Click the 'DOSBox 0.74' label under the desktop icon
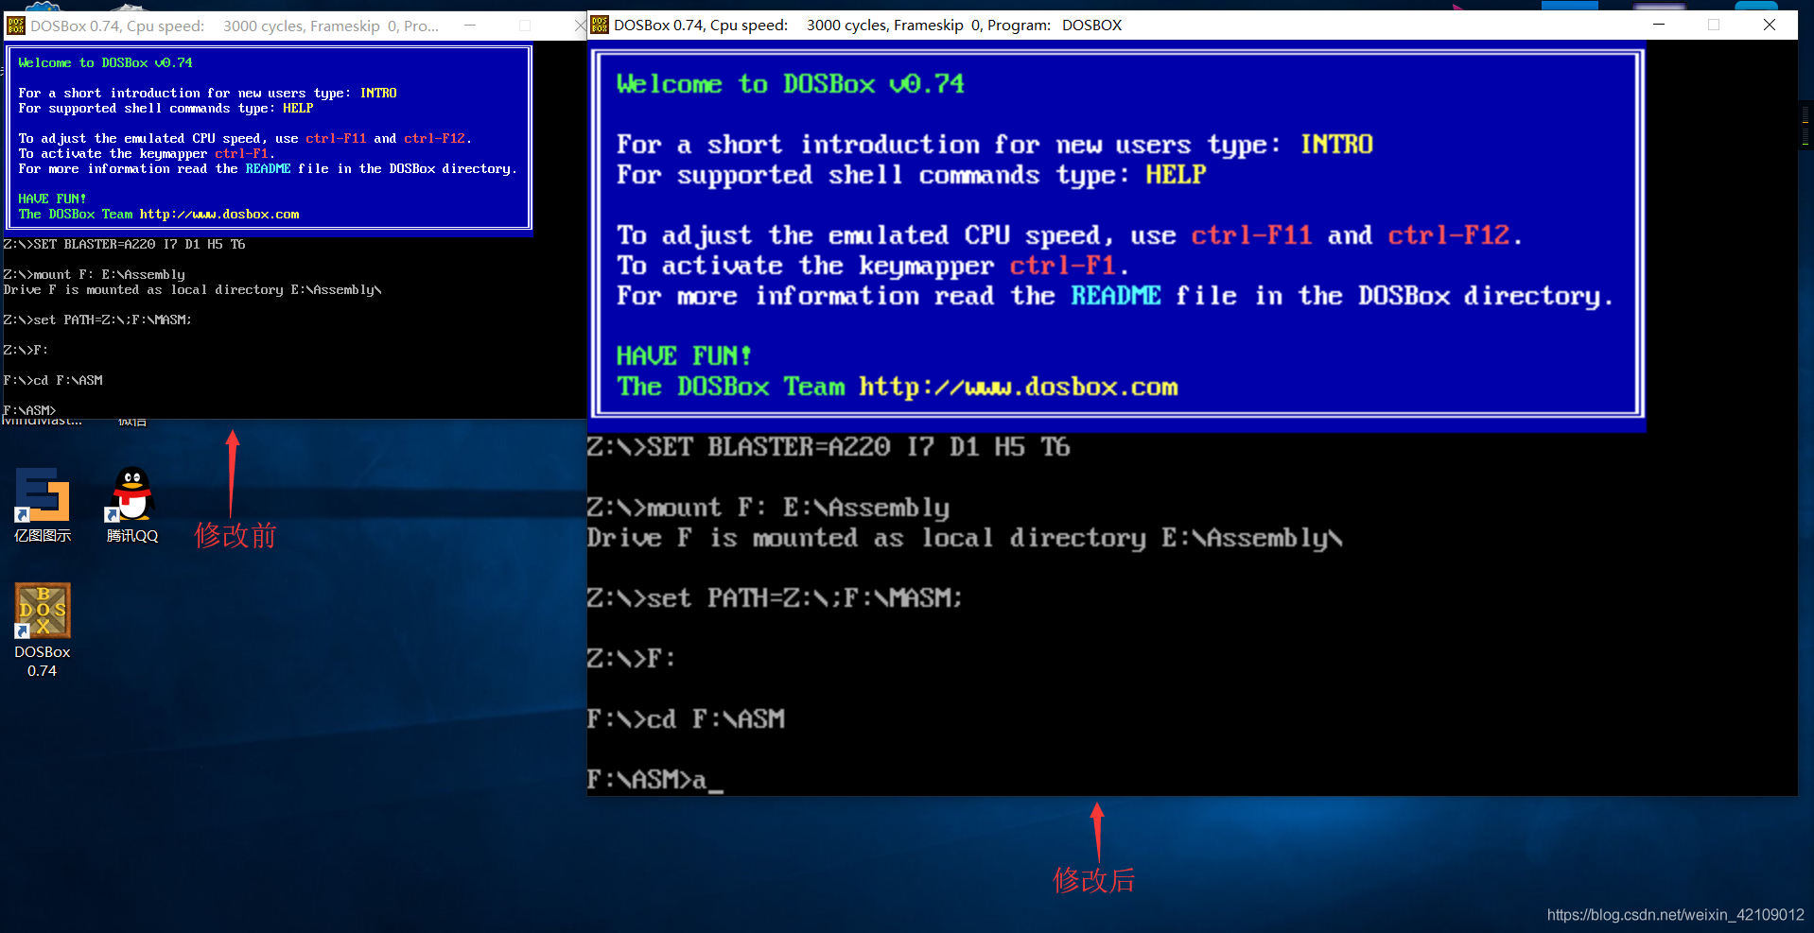The image size is (1814, 933). click(43, 662)
